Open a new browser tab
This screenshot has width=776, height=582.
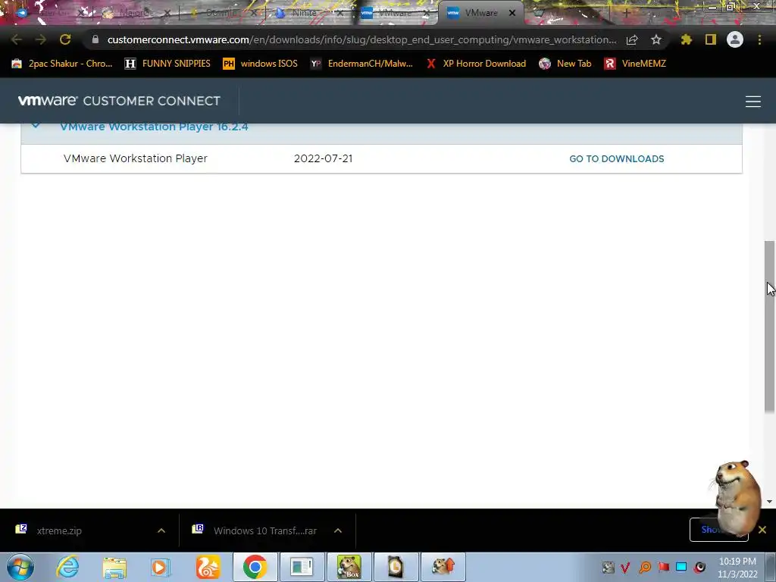(626, 14)
